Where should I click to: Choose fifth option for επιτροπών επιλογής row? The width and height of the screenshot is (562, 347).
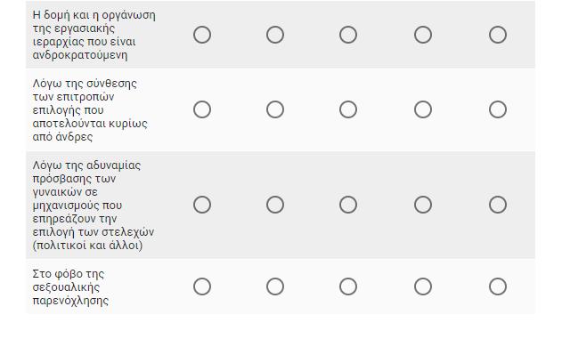pyautogui.click(x=498, y=109)
